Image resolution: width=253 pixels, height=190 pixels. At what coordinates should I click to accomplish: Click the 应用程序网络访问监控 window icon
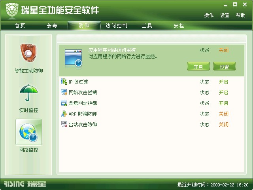(74, 58)
